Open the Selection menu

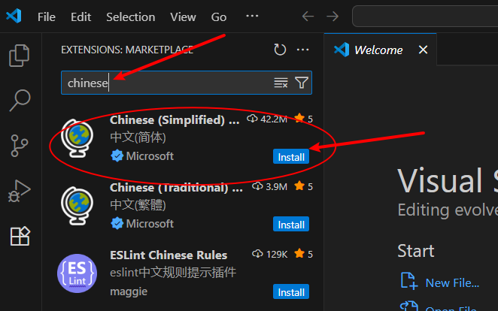131,17
